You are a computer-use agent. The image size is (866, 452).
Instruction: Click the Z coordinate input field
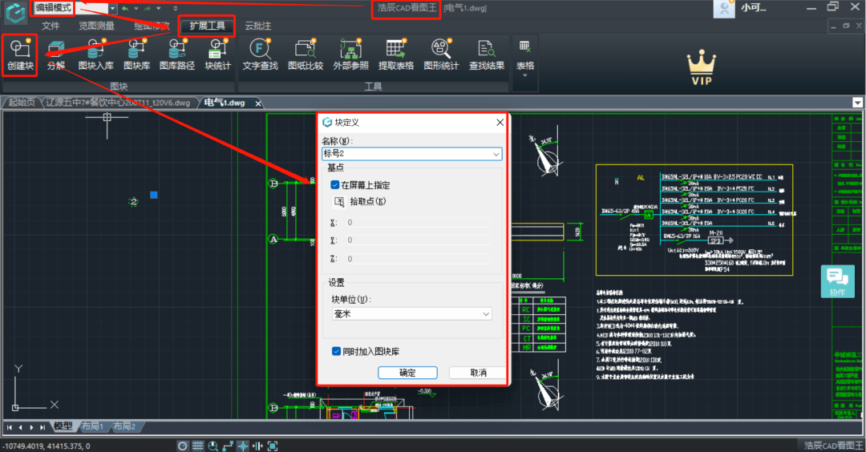click(418, 259)
